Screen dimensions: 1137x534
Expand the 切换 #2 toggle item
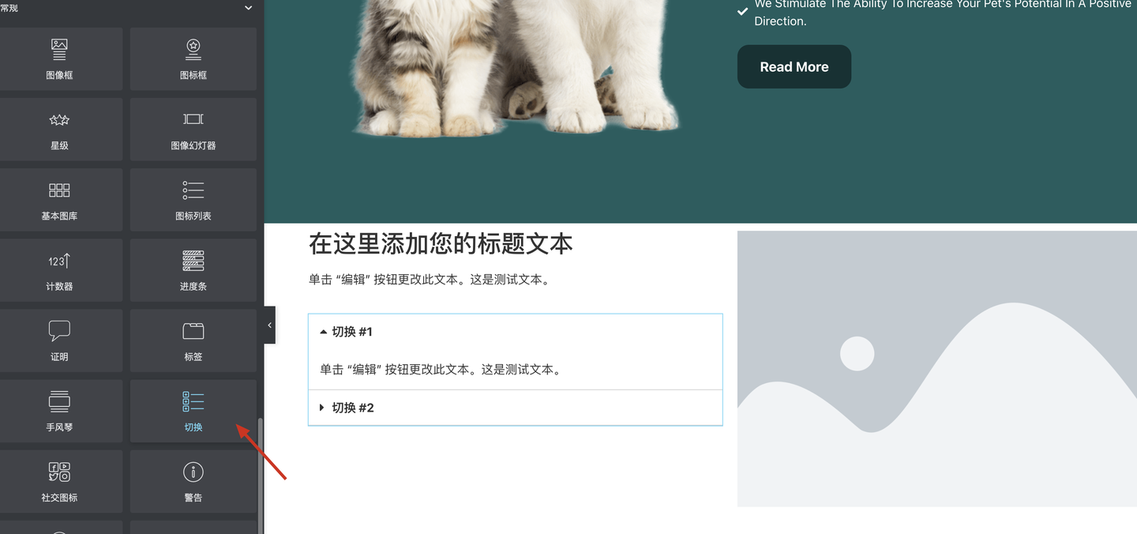coord(515,408)
